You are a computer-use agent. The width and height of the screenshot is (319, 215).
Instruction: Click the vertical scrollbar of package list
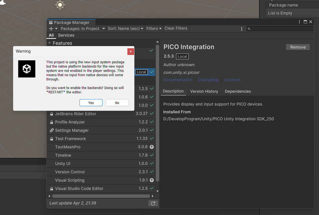coord(157,113)
